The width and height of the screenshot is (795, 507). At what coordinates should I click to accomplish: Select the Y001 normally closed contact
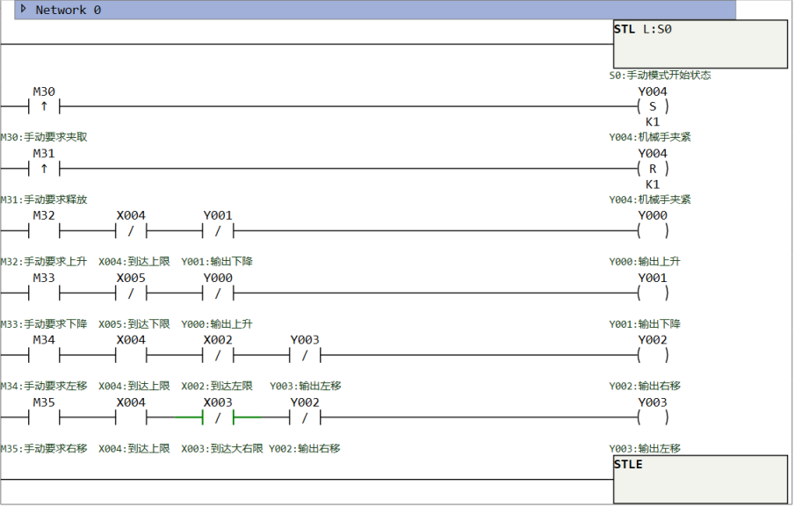[218, 231]
